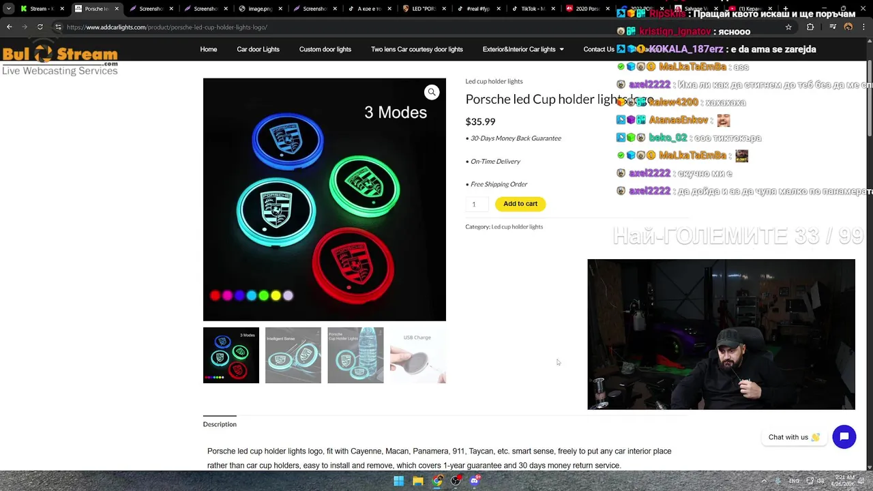Click the quantity input field

click(x=477, y=205)
